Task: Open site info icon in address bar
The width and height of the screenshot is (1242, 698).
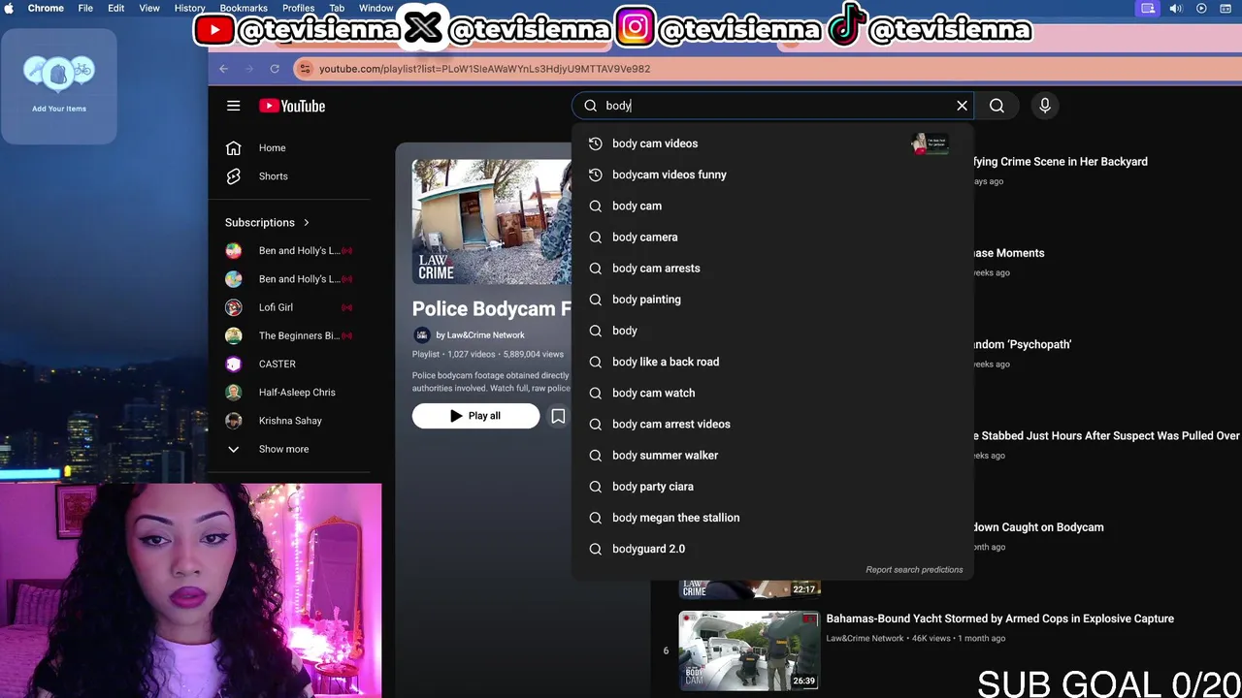Action: point(305,69)
